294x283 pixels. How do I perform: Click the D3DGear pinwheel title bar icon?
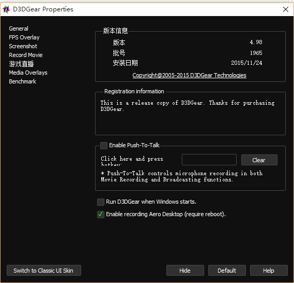pos(6,9)
